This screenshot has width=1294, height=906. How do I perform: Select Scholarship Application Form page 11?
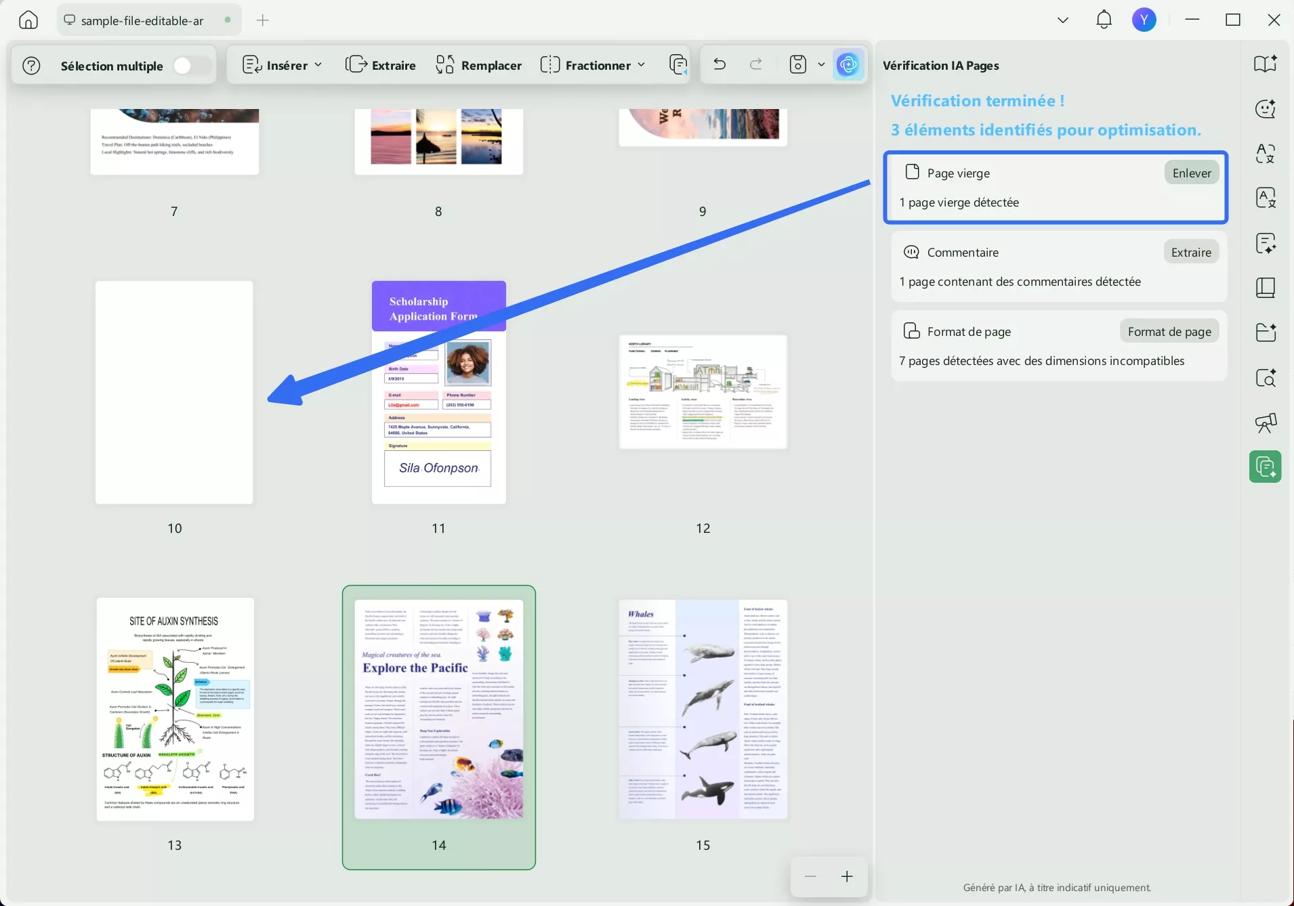pos(439,392)
